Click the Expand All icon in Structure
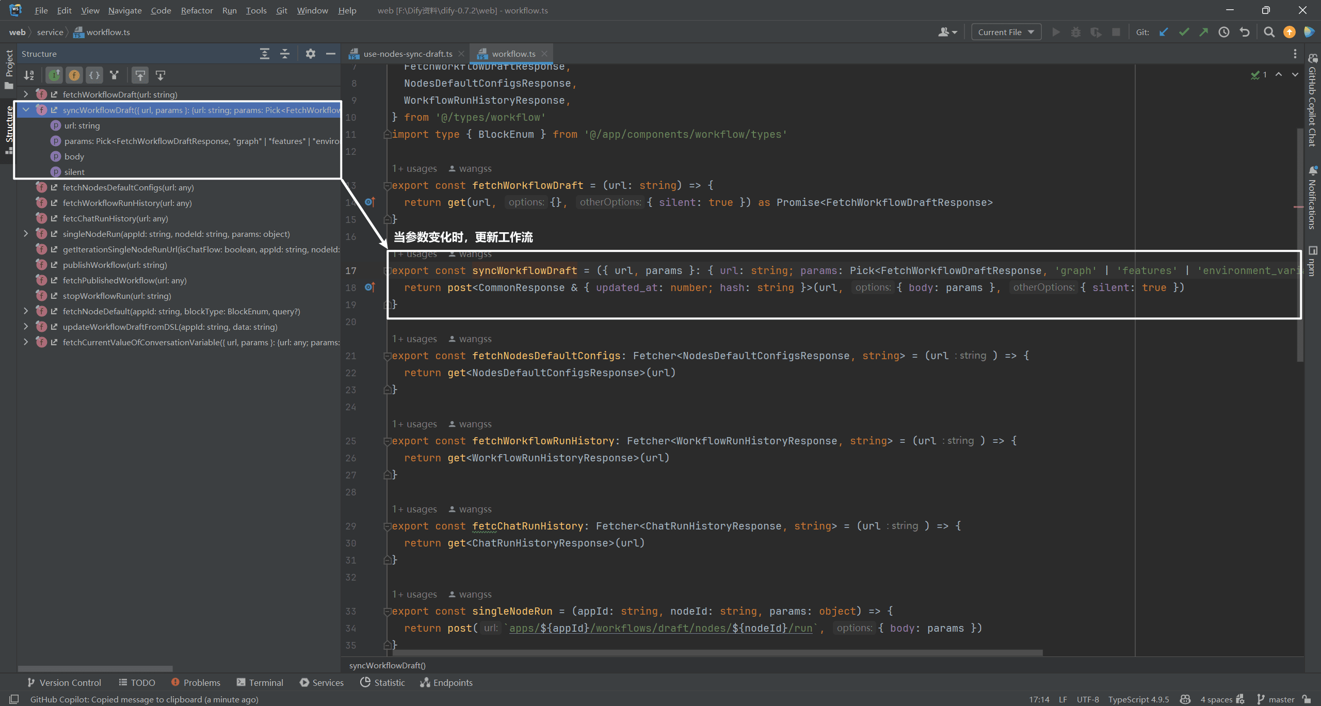Image resolution: width=1321 pixels, height=706 pixels. 265,54
